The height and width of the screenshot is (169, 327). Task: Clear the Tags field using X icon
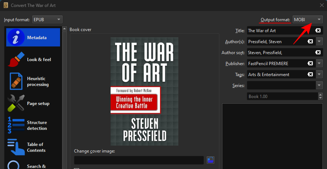point(310,75)
